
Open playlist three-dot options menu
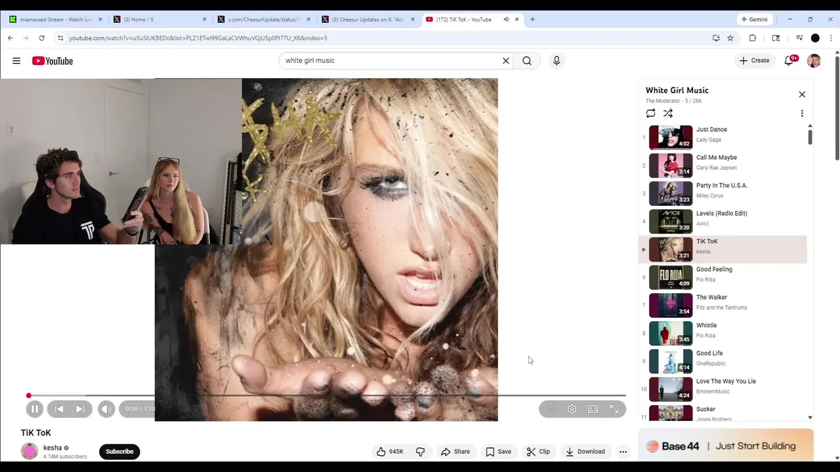802,113
